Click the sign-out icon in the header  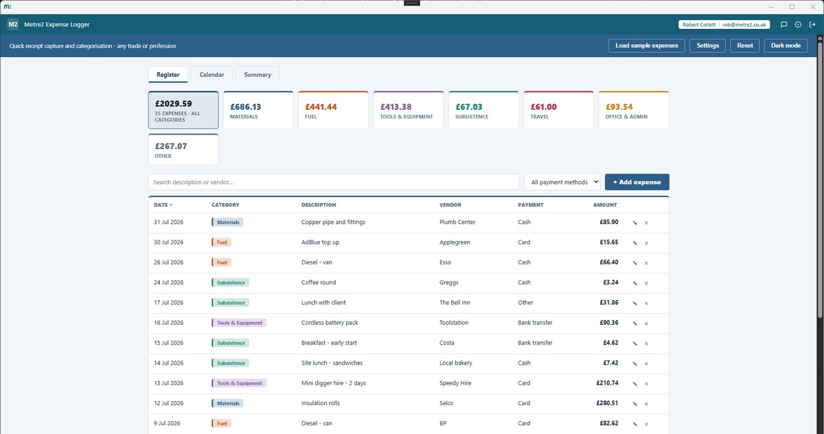coord(812,25)
